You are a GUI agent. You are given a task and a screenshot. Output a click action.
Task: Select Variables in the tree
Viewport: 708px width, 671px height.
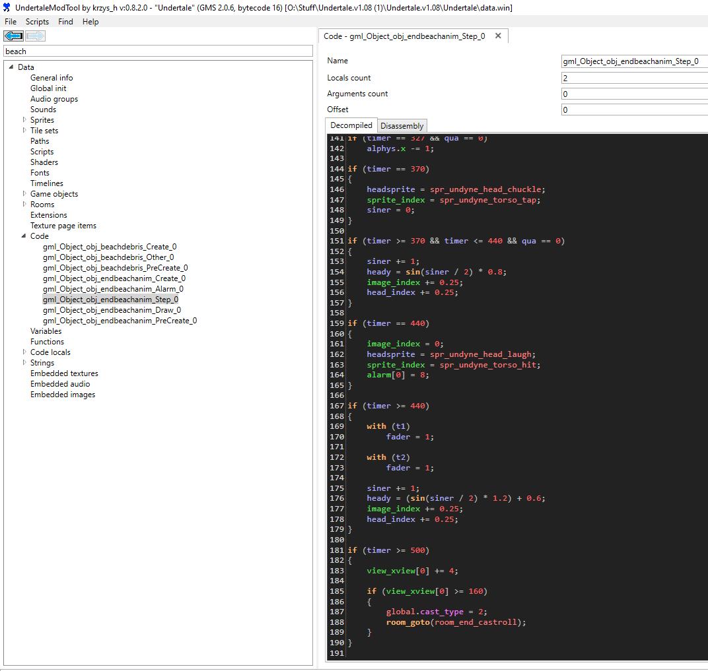[46, 331]
